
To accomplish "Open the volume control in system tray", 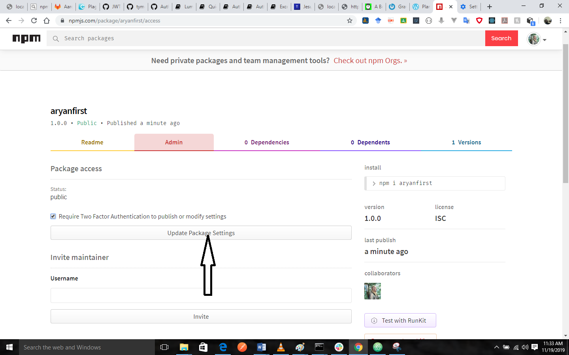I will click(x=525, y=347).
